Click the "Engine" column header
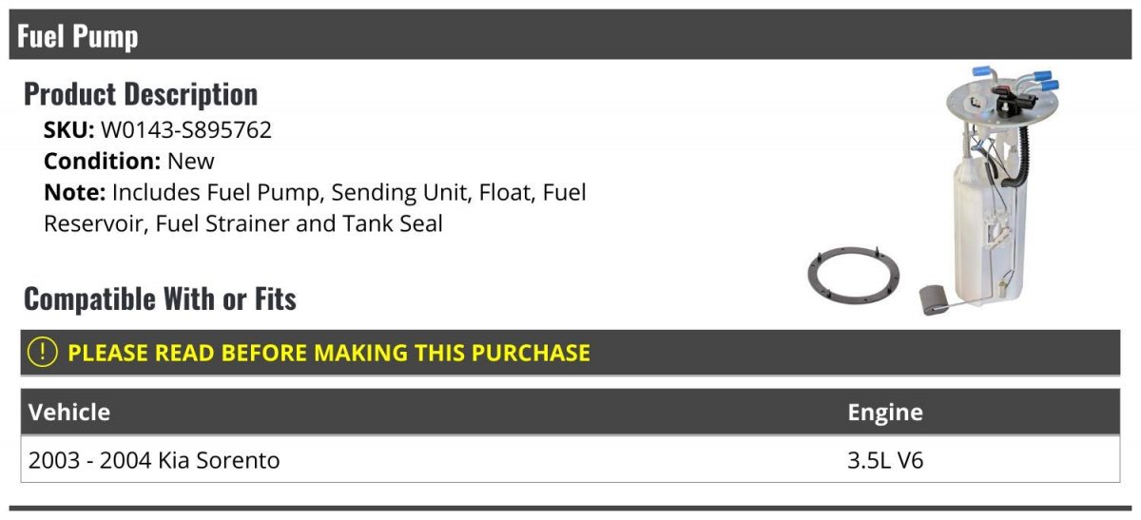Screen dimensions: 1141x520 885,413
